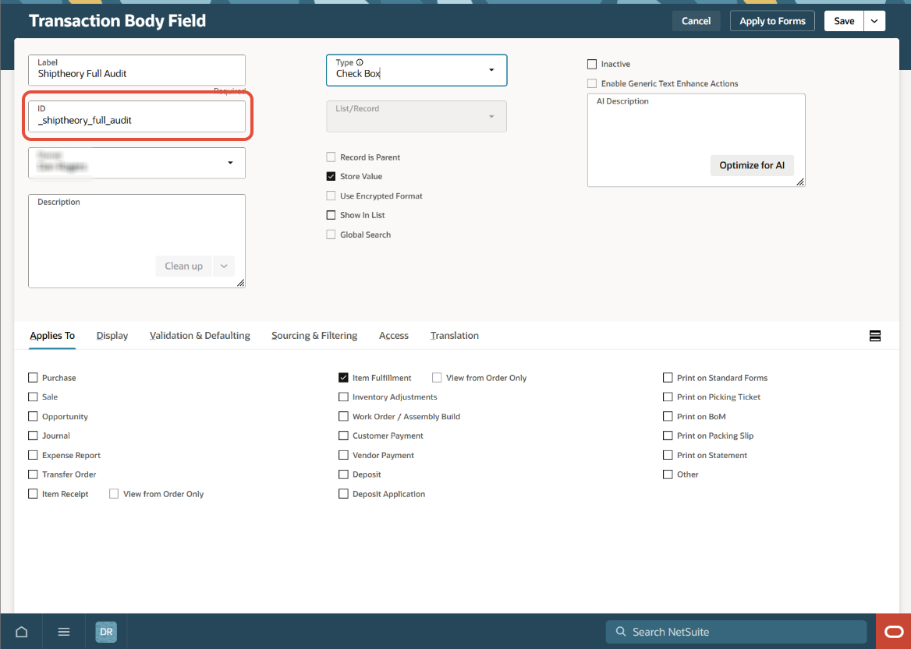Check Work Order / Assembly Build

point(343,417)
